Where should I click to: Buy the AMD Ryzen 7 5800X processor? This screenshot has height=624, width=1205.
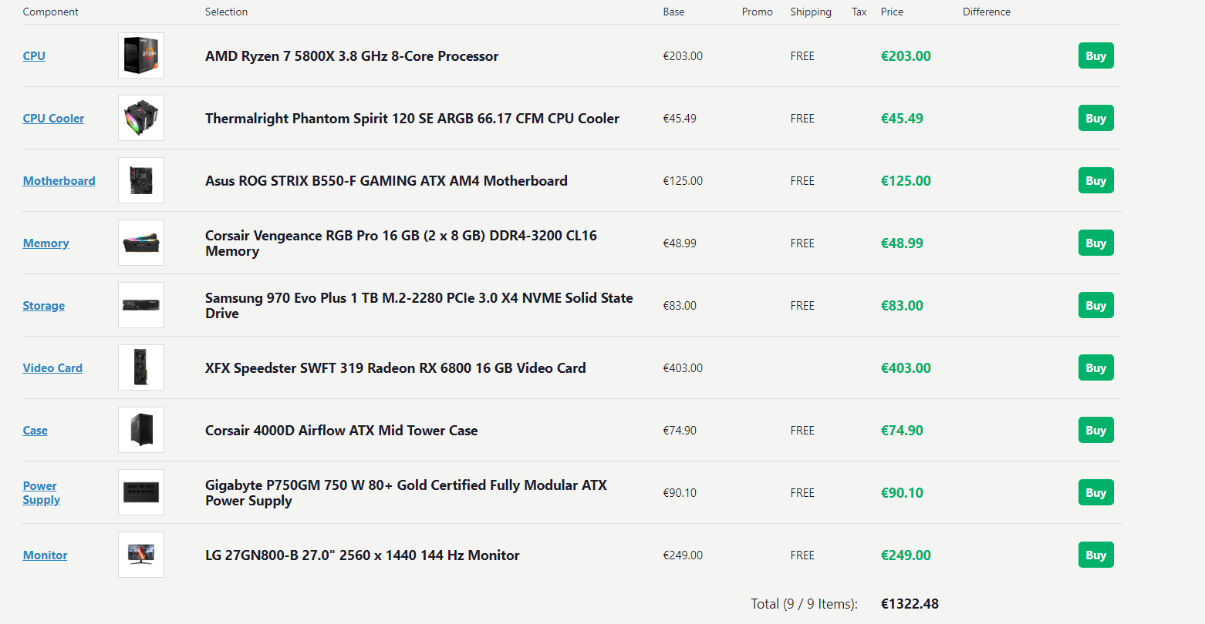point(1095,55)
